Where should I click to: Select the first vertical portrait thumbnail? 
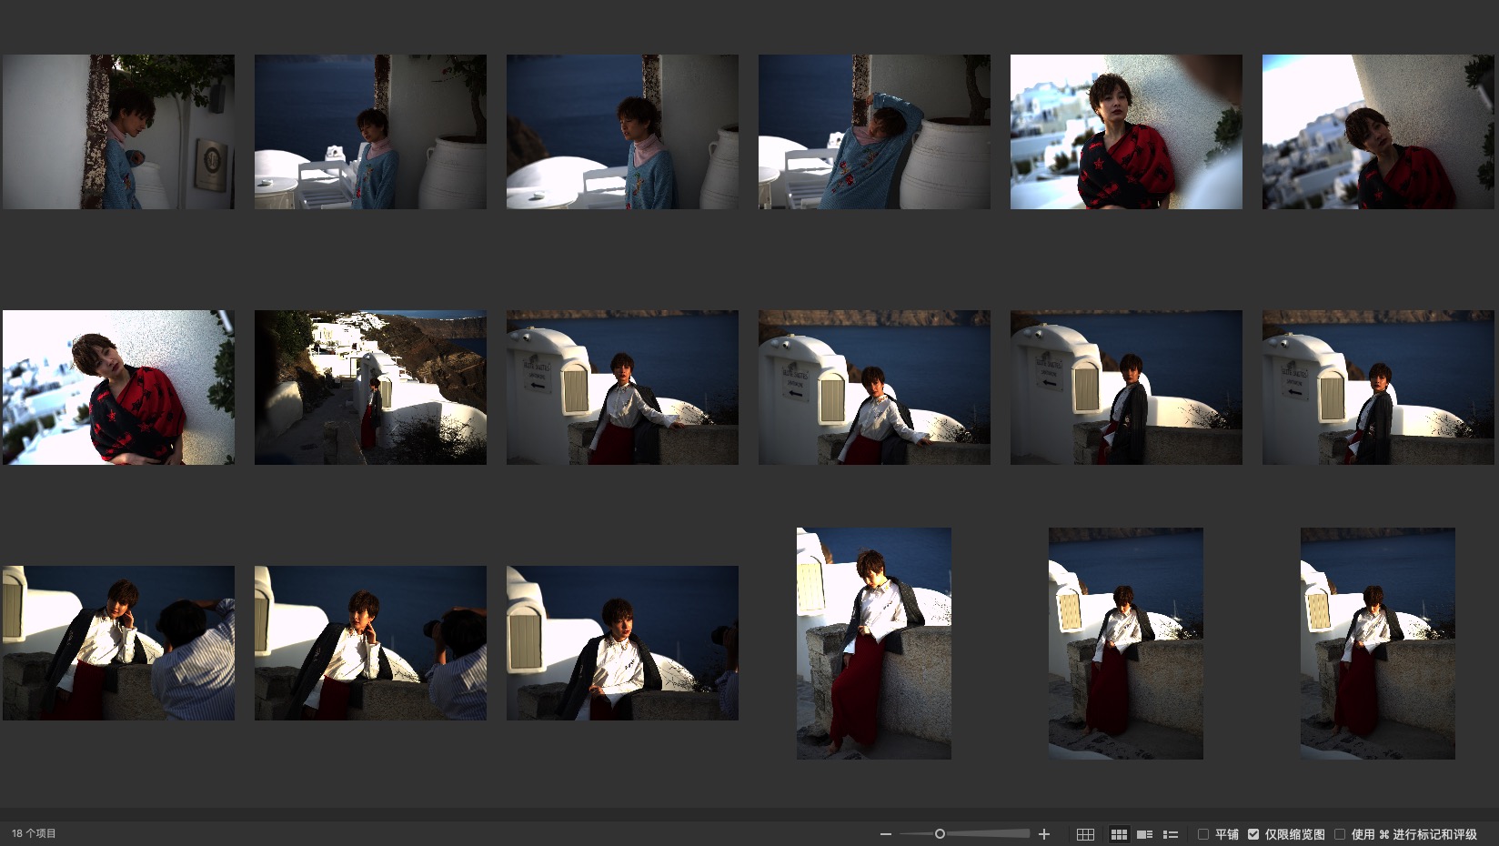[x=874, y=643]
